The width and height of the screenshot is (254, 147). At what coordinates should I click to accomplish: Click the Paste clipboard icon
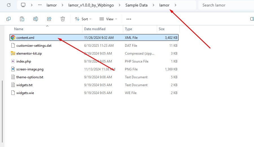[x=22, y=19]
